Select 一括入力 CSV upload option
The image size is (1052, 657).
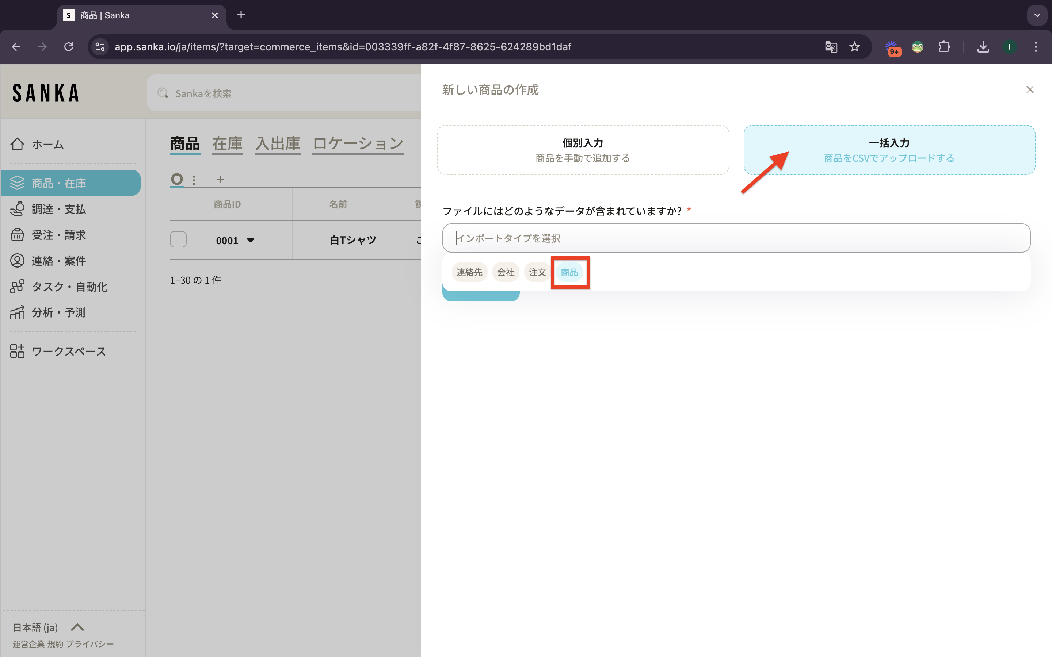click(x=889, y=150)
